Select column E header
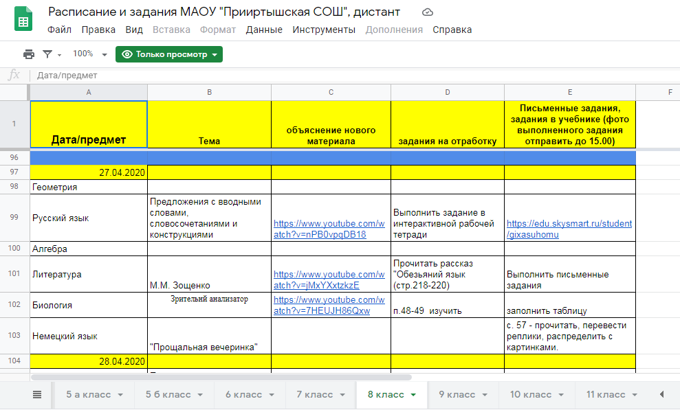 [x=570, y=92]
